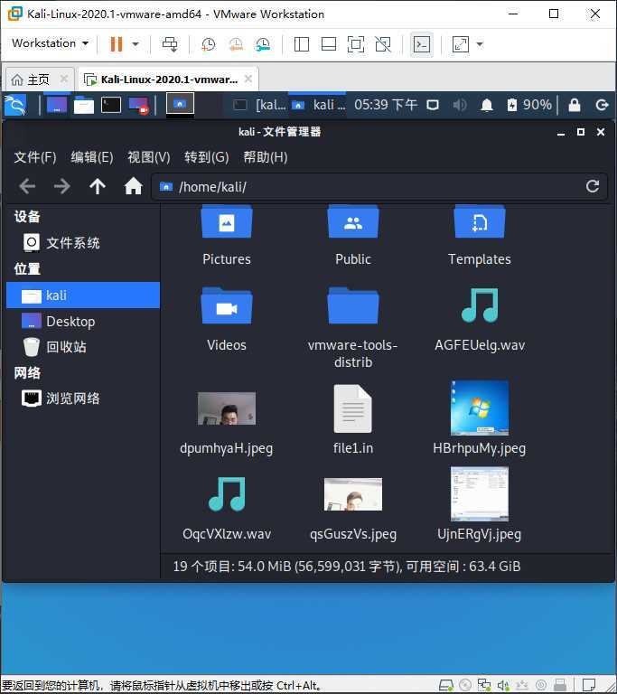
Task: Close the Kali-Linux-2020.1 VM tab
Action: pyautogui.click(x=248, y=79)
